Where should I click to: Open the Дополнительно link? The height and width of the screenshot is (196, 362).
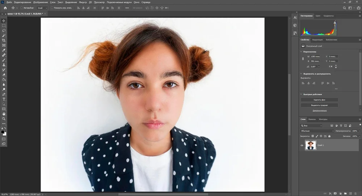pyautogui.click(x=320, y=111)
